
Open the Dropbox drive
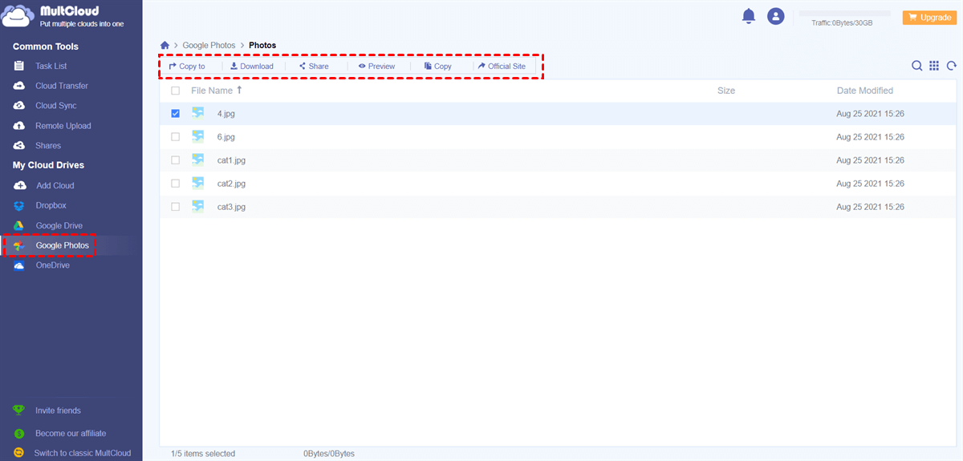click(x=51, y=205)
